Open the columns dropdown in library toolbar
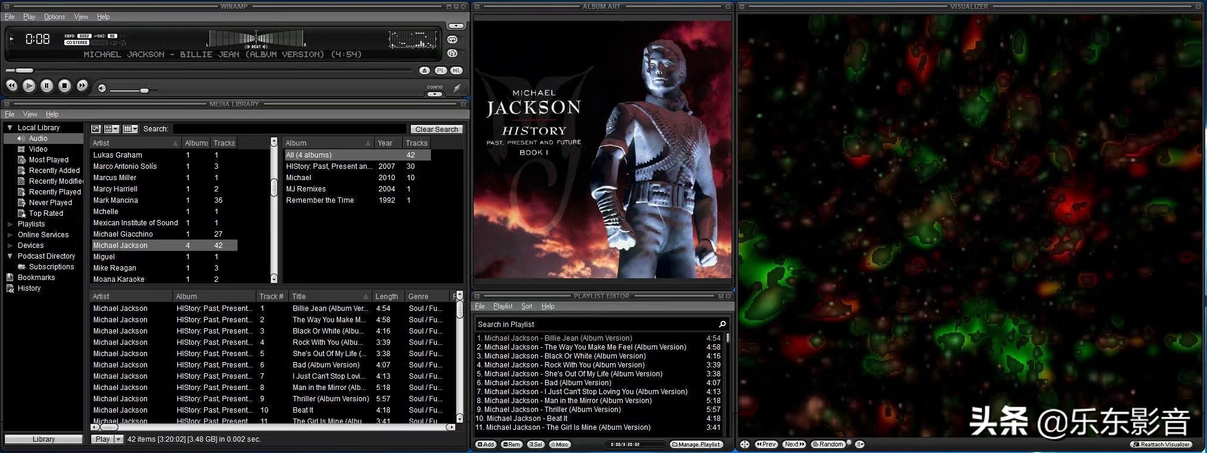The image size is (1207, 453). [130, 129]
